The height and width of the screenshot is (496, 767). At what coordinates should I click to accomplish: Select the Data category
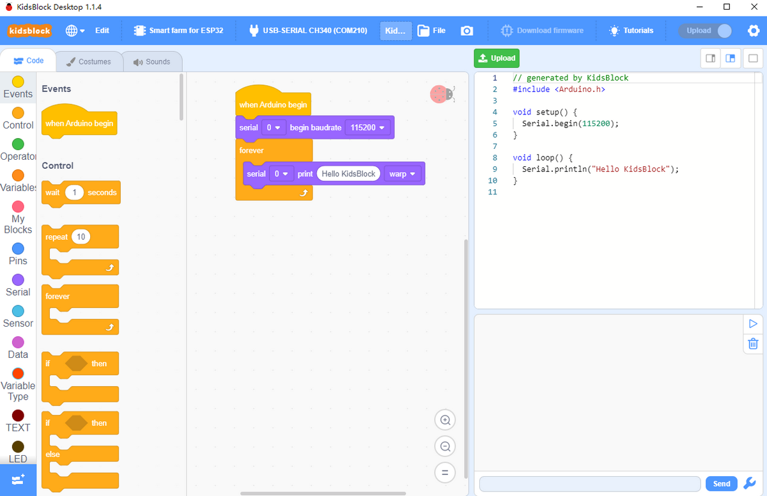click(x=18, y=348)
